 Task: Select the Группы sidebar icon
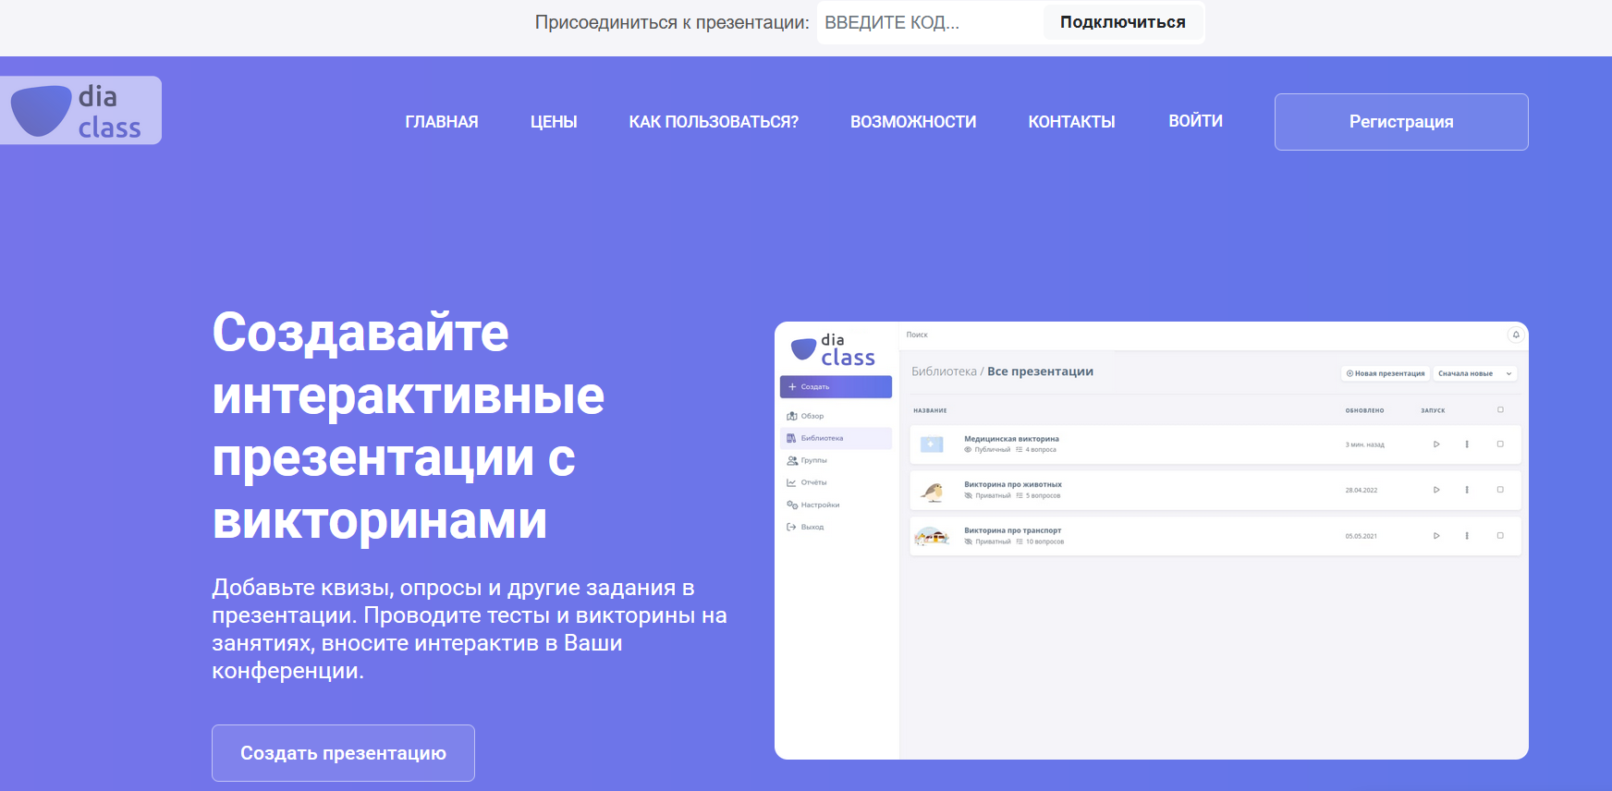coord(792,460)
